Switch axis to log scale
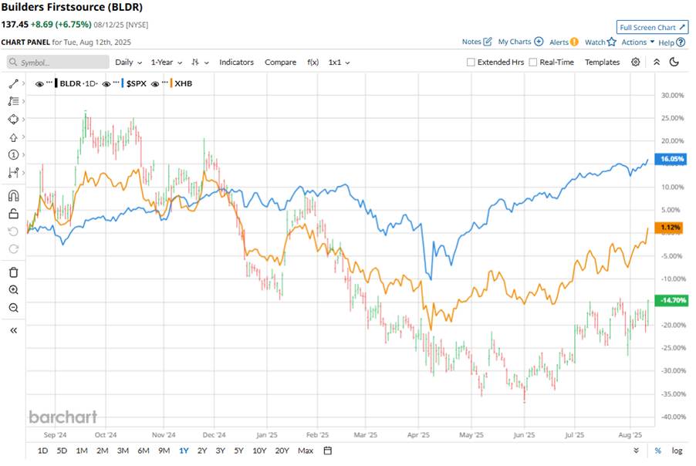Screen dimensions: 696x466 point(677,451)
